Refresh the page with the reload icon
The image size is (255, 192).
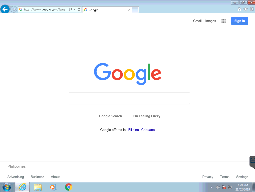click(x=79, y=10)
